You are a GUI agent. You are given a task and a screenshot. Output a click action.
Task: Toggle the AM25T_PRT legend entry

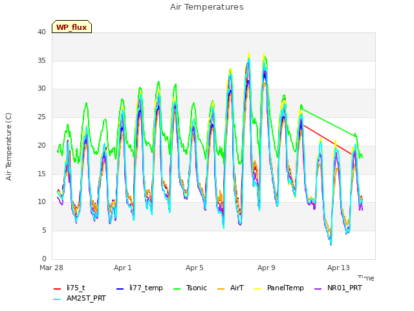click(80, 299)
